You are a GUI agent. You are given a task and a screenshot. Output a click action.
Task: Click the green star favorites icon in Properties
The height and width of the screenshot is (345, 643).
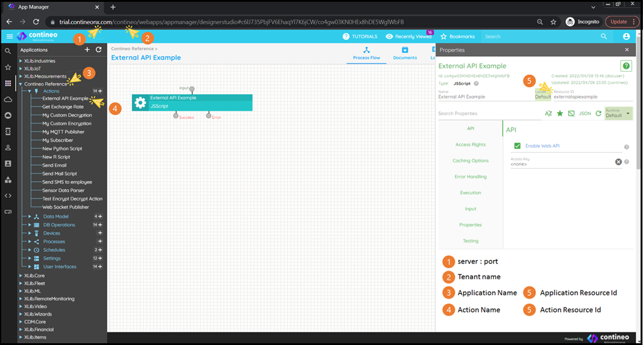point(560,113)
